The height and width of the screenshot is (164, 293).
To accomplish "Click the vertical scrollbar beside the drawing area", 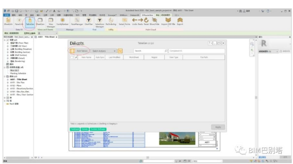I will (256, 98).
